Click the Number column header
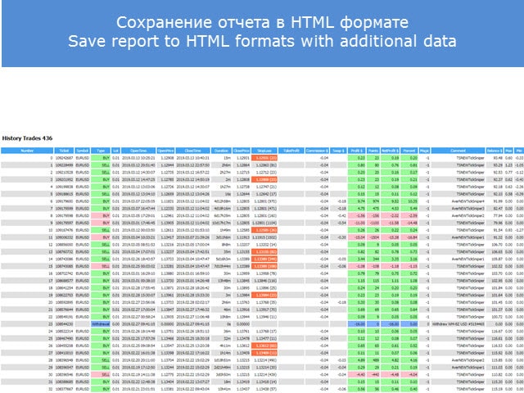Image resolution: width=524 pixels, height=393 pixels. click(x=27, y=151)
